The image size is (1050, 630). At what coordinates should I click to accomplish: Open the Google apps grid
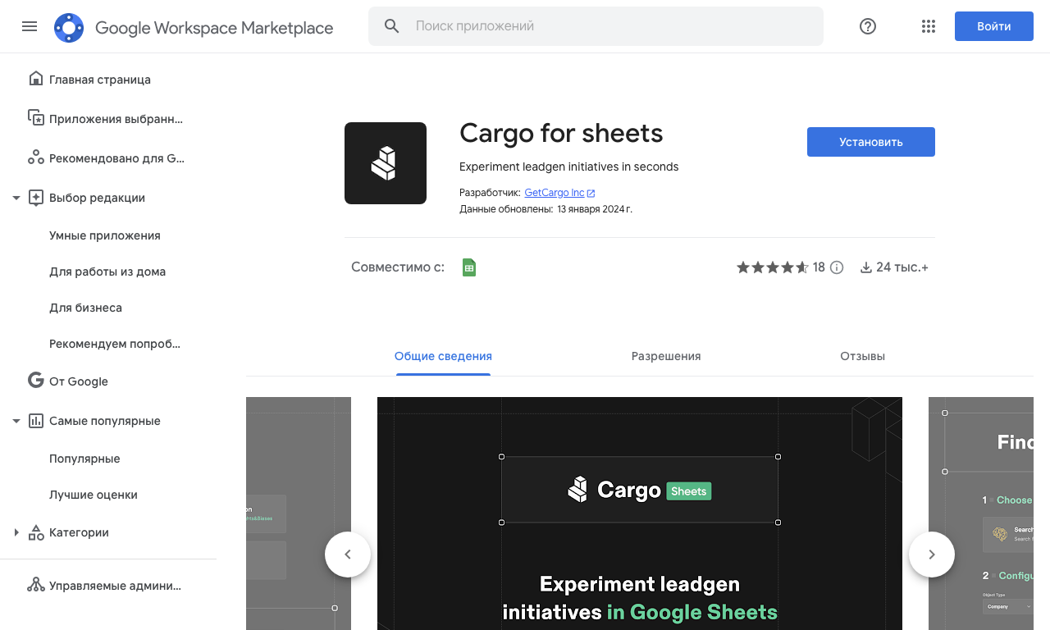point(929,26)
